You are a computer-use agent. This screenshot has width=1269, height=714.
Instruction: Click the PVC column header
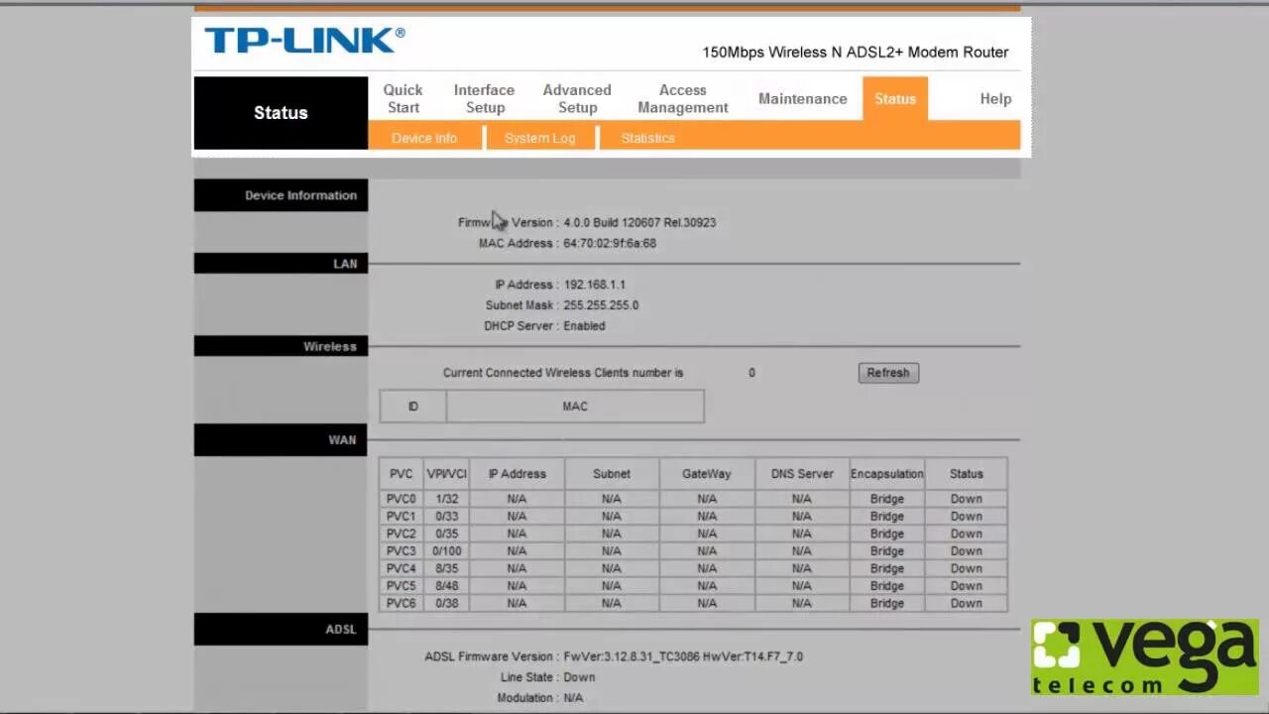click(401, 474)
